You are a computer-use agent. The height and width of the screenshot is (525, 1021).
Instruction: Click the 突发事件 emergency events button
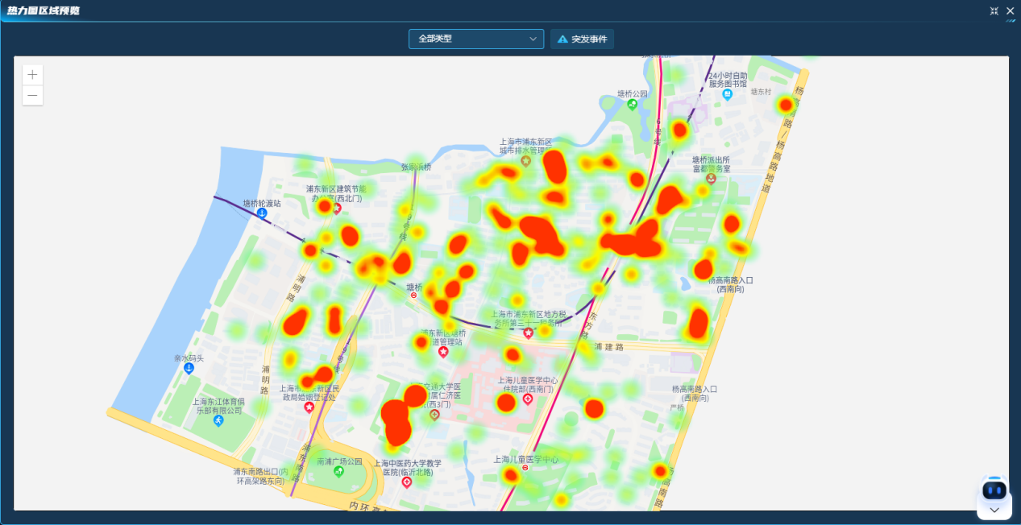click(x=582, y=39)
